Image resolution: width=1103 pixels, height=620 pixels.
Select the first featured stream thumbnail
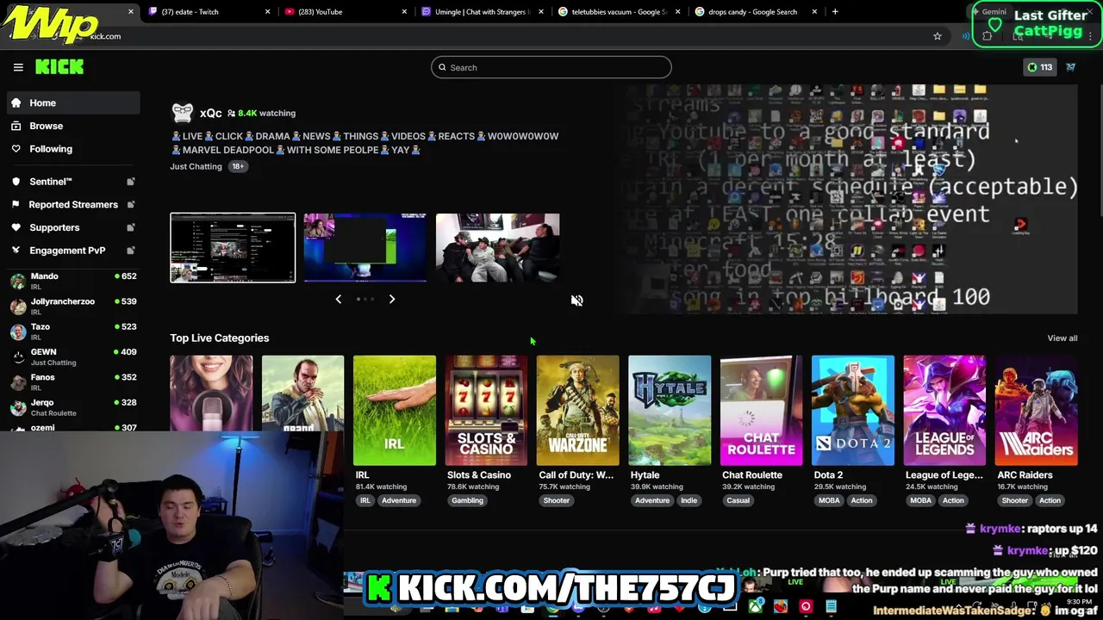233,248
